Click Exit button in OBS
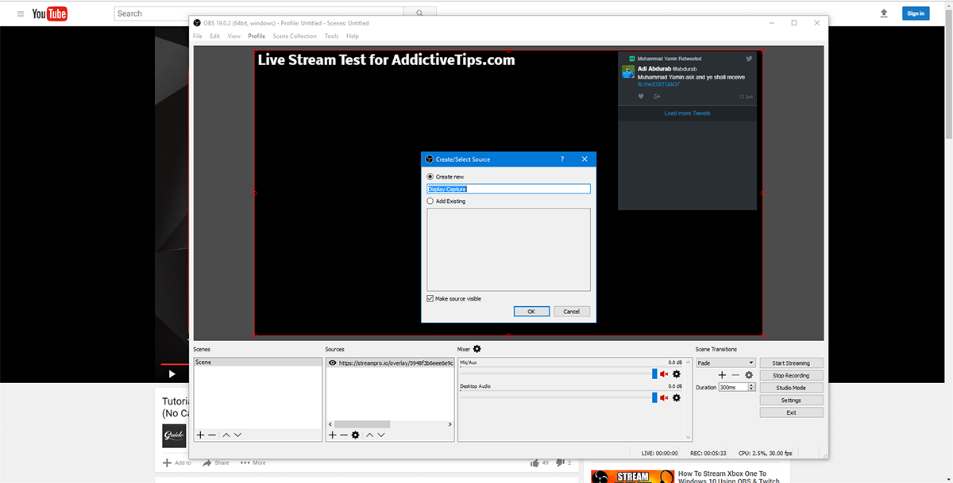 coord(791,412)
